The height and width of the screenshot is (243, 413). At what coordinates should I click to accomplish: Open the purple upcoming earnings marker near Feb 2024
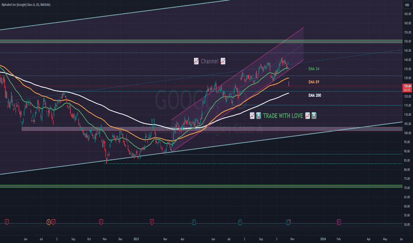coord(339,222)
